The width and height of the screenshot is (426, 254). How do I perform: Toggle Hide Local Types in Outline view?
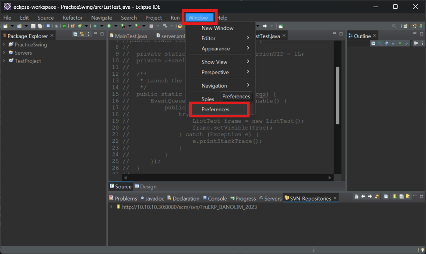pyautogui.click(x=407, y=43)
